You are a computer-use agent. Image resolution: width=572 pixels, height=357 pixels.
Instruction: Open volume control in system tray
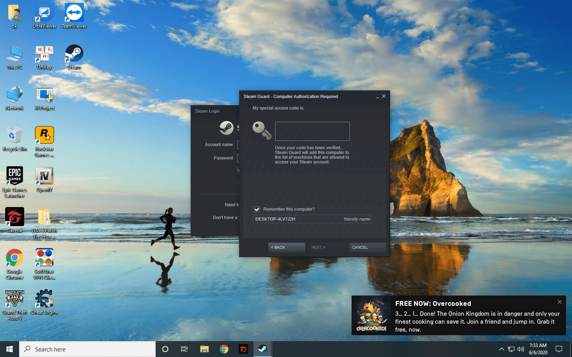click(521, 349)
